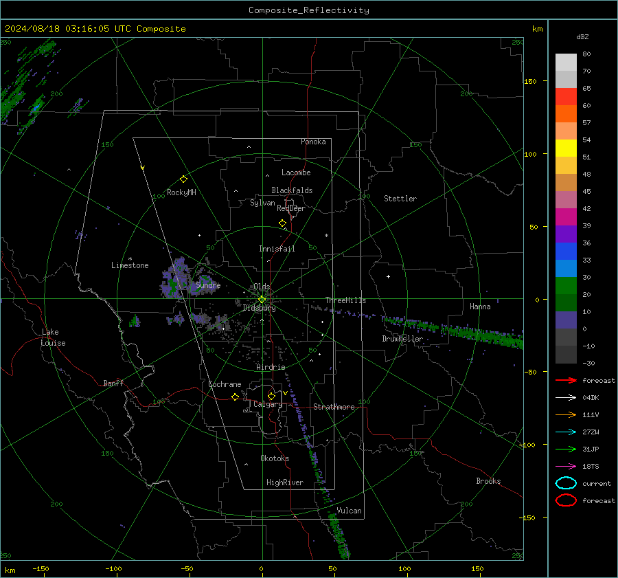
Task: Click the Okotoks city label
Action: tap(275, 458)
